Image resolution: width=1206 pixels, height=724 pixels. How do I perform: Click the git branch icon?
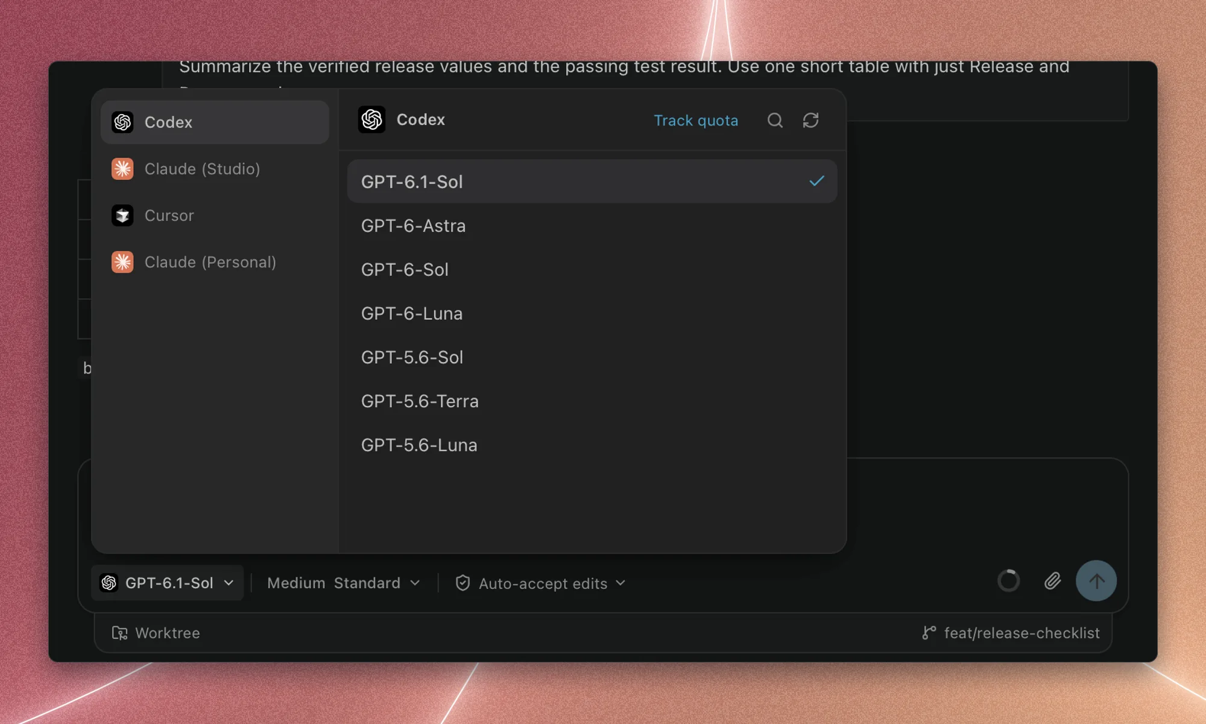tap(929, 633)
